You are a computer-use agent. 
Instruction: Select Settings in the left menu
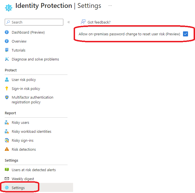(x=18, y=188)
